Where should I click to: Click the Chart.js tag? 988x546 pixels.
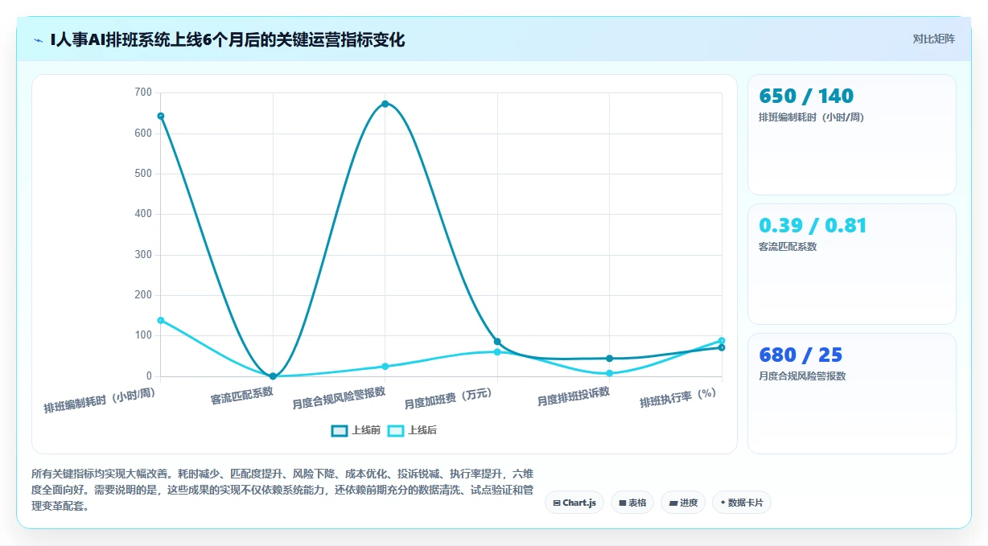(x=574, y=503)
